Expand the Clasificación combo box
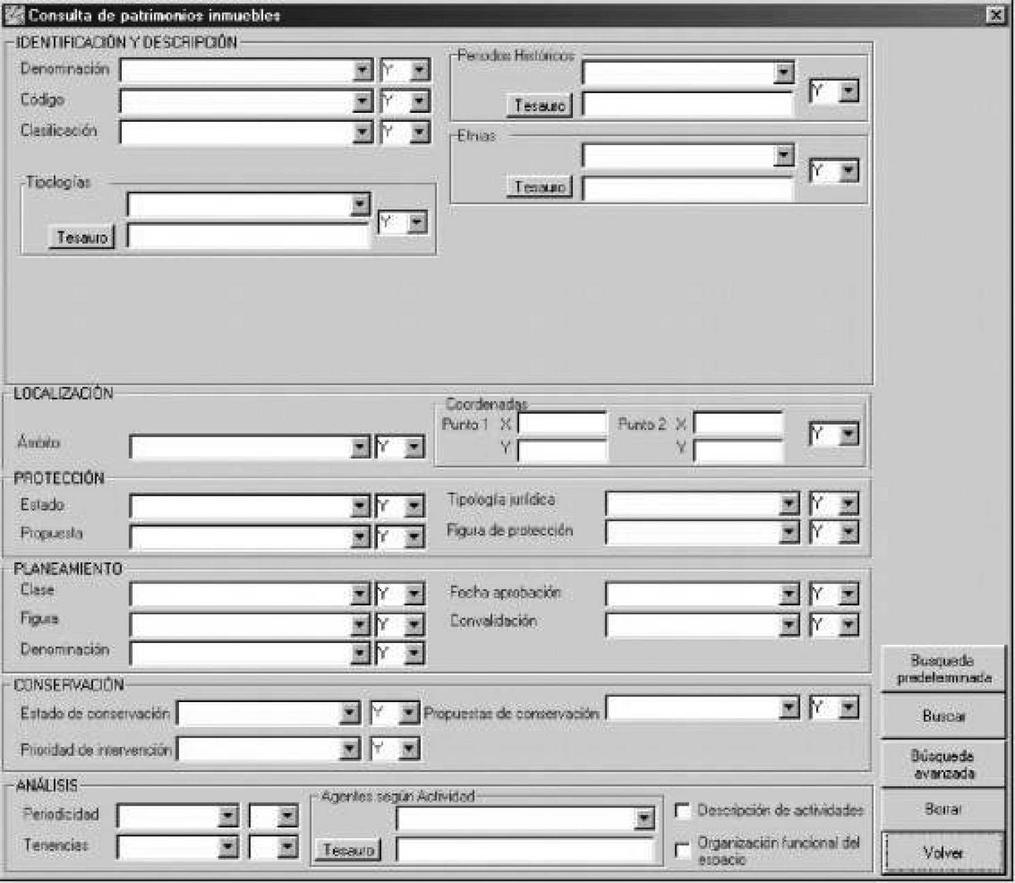 [362, 132]
